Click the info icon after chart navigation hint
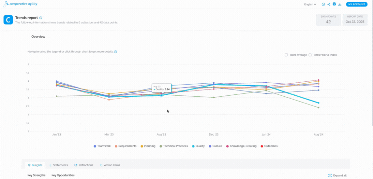The height and width of the screenshot is (179, 373). [116, 52]
